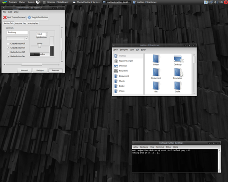
Task: Open the Redigera menu in file manager
Action: tap(124, 50)
